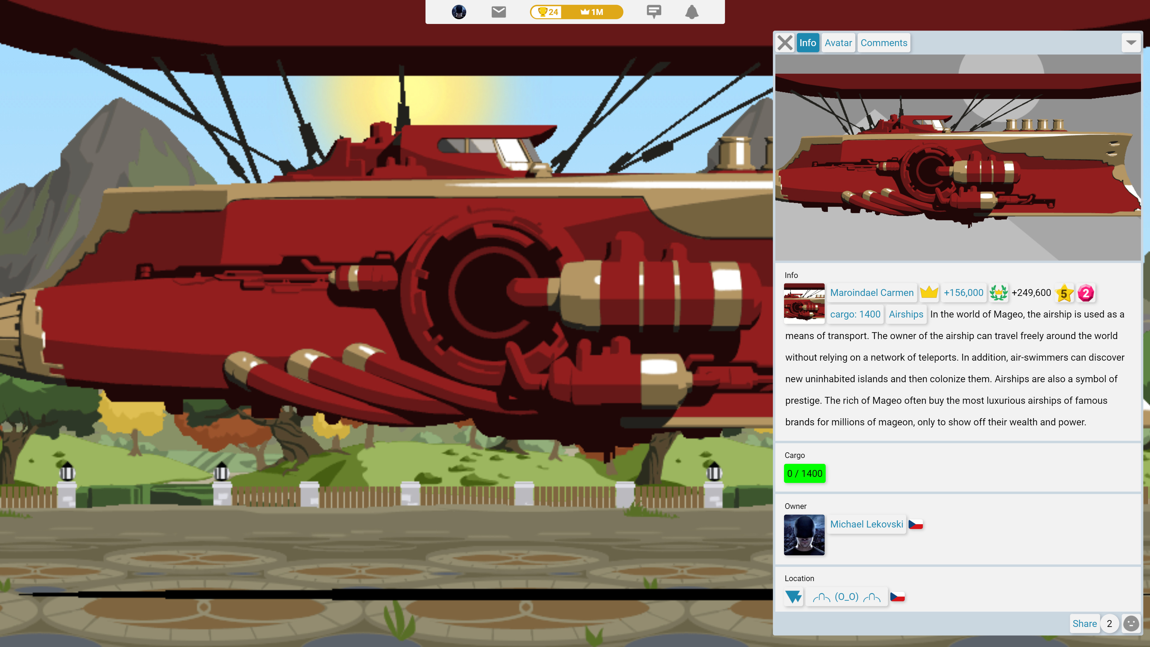
Task: Switch to the Avatar tab
Action: tap(838, 43)
